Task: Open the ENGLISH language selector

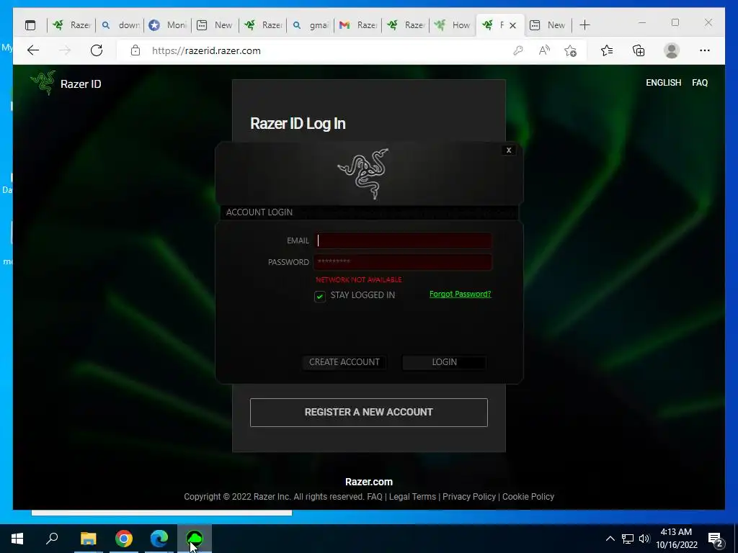Action: click(x=663, y=83)
